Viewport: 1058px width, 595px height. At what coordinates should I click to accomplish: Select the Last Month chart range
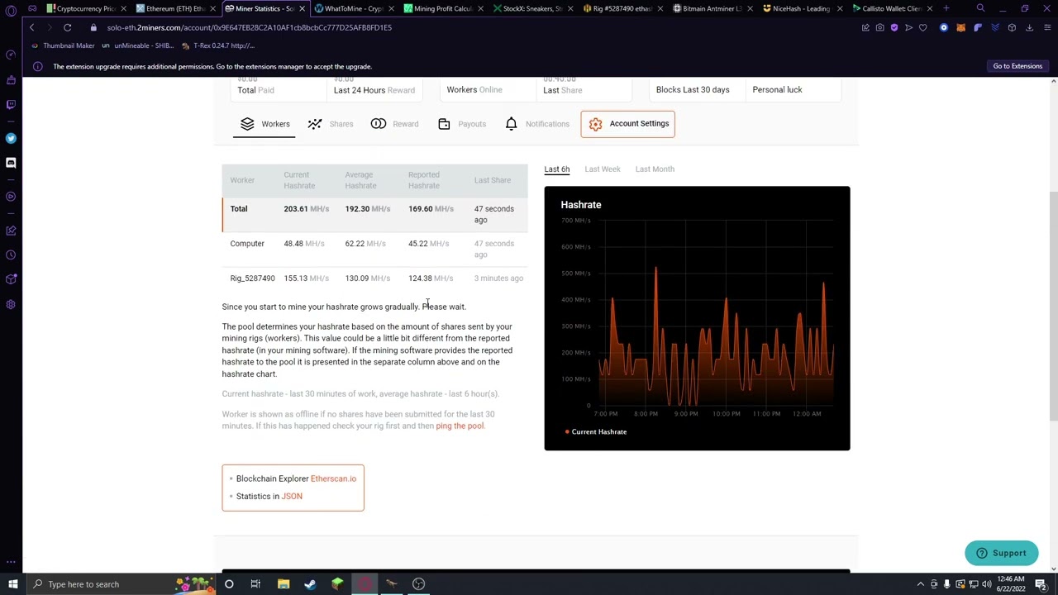(x=655, y=169)
